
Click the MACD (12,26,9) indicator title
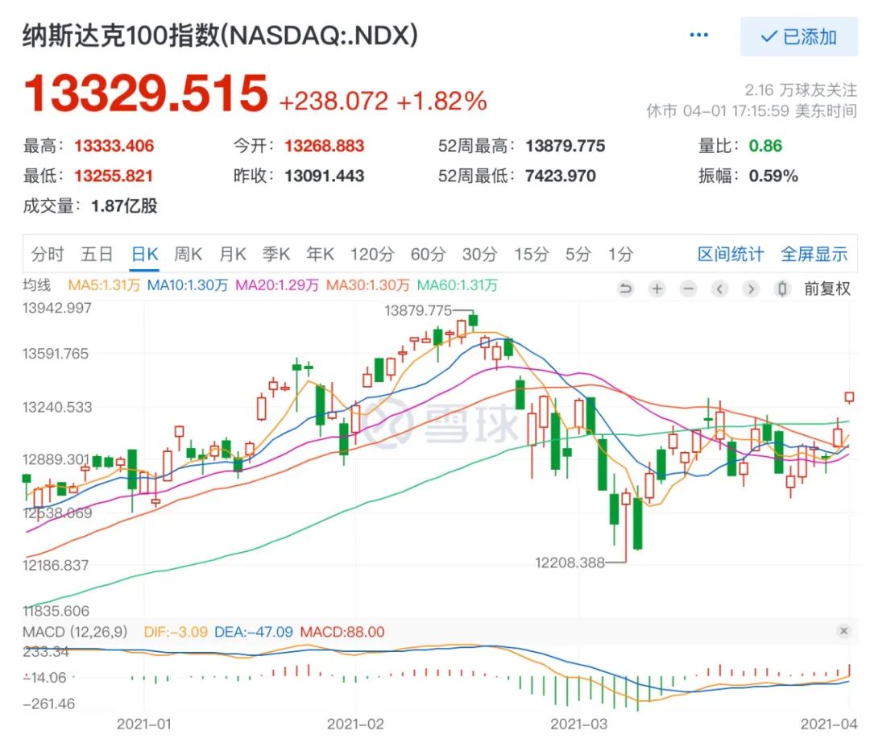coord(75,632)
